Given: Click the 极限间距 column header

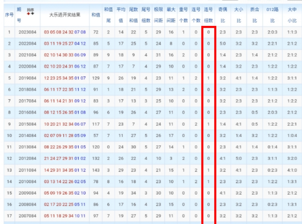Looking at the screenshot, I should point(158,15).
